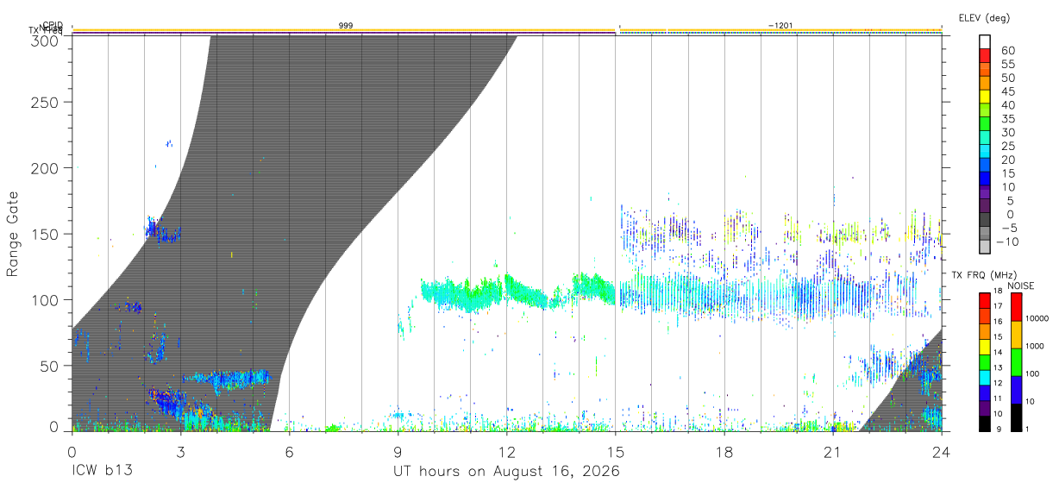Pick the purple swatch in TX FRQ bar
The width and height of the screenshot is (1059, 489).
pyautogui.click(x=985, y=407)
